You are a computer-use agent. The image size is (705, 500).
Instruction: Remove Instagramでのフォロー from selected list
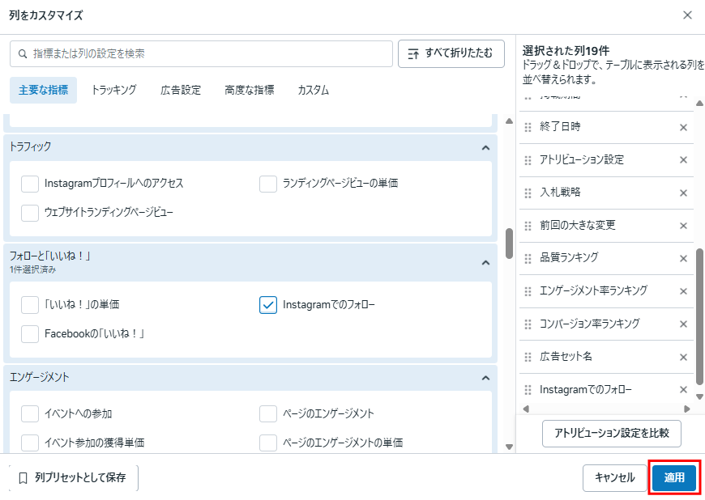tap(683, 389)
